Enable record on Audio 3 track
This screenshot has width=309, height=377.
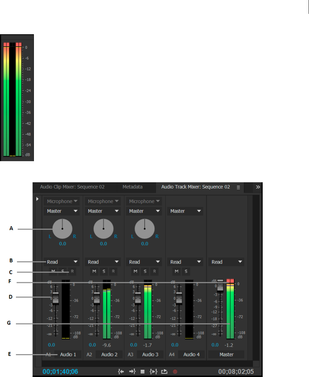click(x=154, y=271)
